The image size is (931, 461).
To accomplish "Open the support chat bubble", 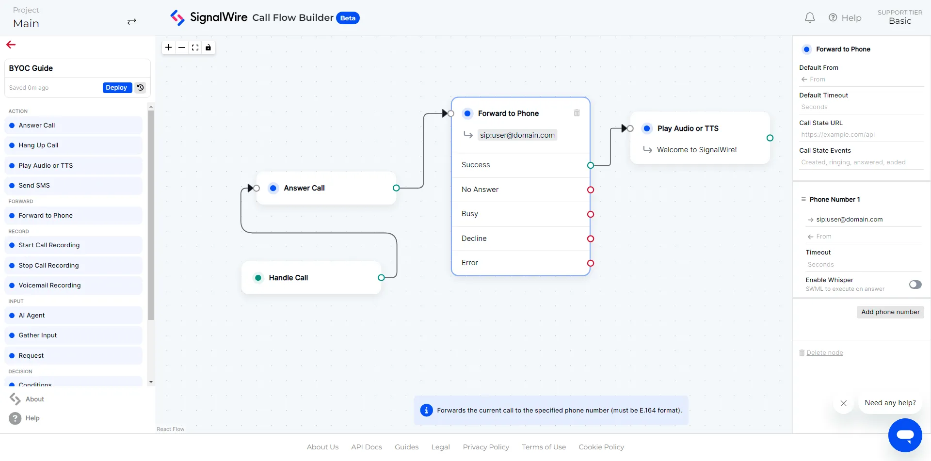I will tap(906, 435).
